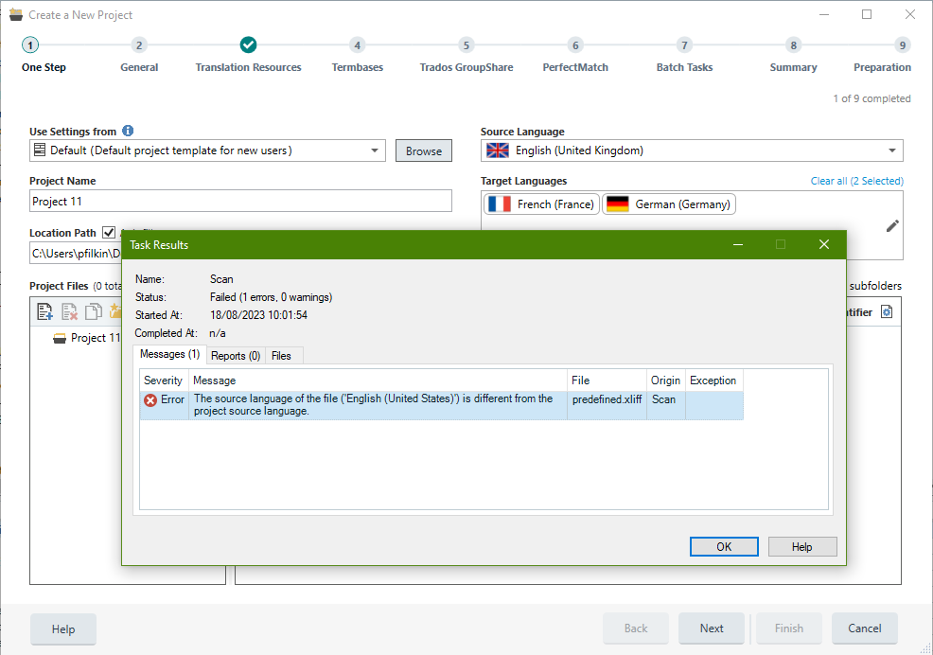Click the Cancel button in the wizard
Screen dimensions: 933x655
click(865, 628)
